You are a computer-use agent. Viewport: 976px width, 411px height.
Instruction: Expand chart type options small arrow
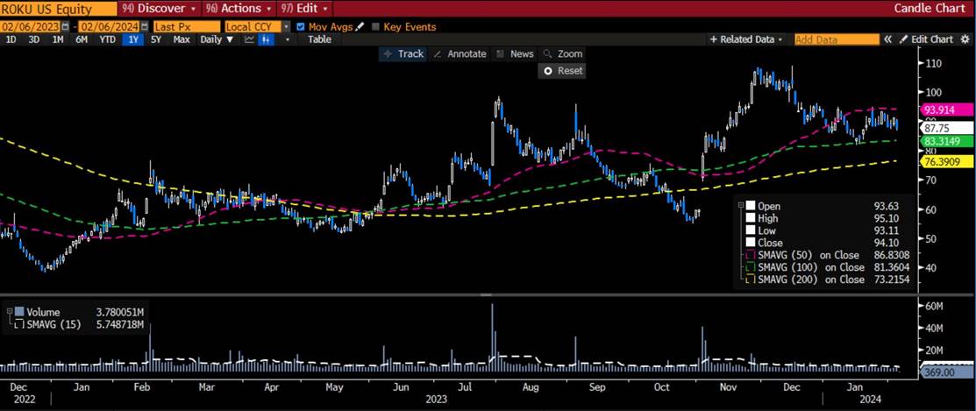point(287,39)
